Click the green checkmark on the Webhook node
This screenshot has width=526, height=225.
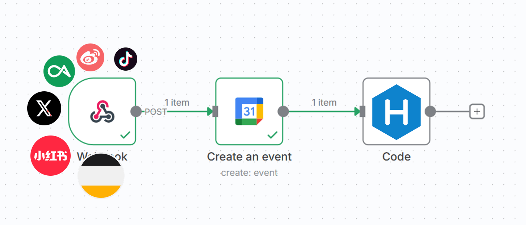click(x=125, y=135)
